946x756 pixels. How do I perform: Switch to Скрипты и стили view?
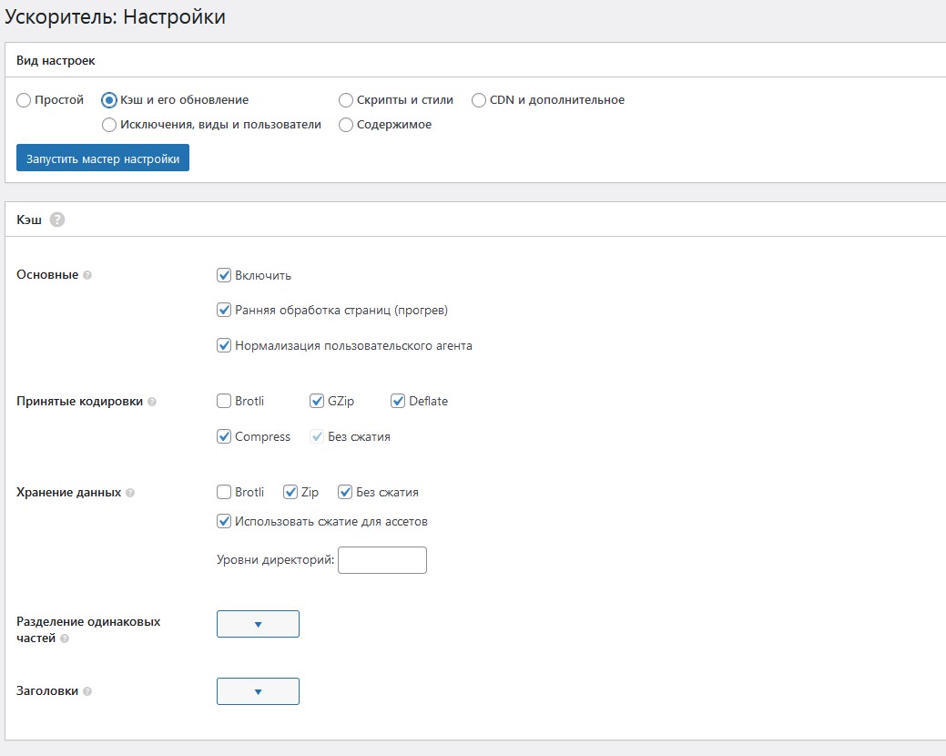[346, 100]
